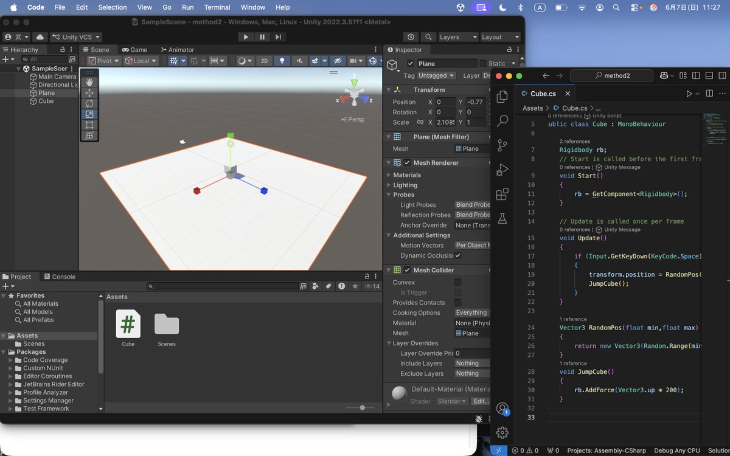The width and height of the screenshot is (730, 456).
Task: Adjust the Project icon size slider
Action: tap(363, 407)
